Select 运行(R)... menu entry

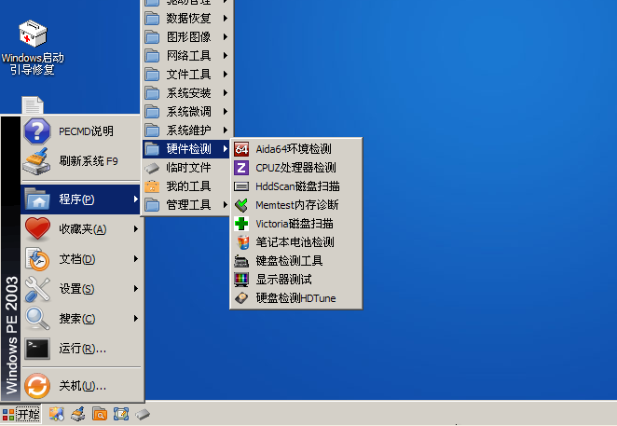[x=81, y=349]
